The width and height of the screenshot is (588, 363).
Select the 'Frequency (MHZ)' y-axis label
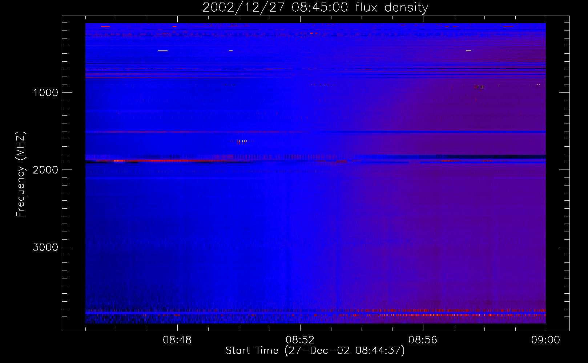(21, 174)
